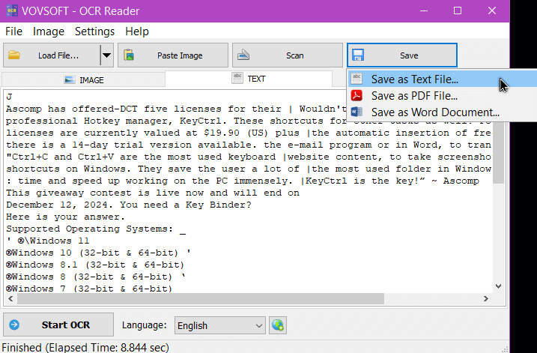The width and height of the screenshot is (537, 353).
Task: Click the horizontal scrollbar left arrow
Action: (10, 298)
